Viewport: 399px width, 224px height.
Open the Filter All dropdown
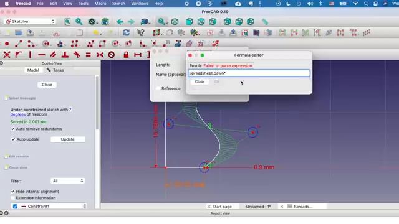coord(67,181)
